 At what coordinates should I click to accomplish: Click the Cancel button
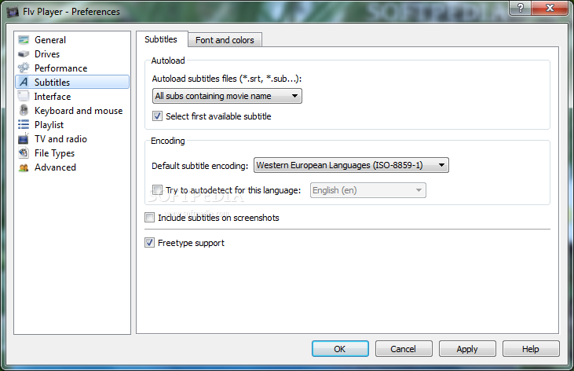coord(404,349)
